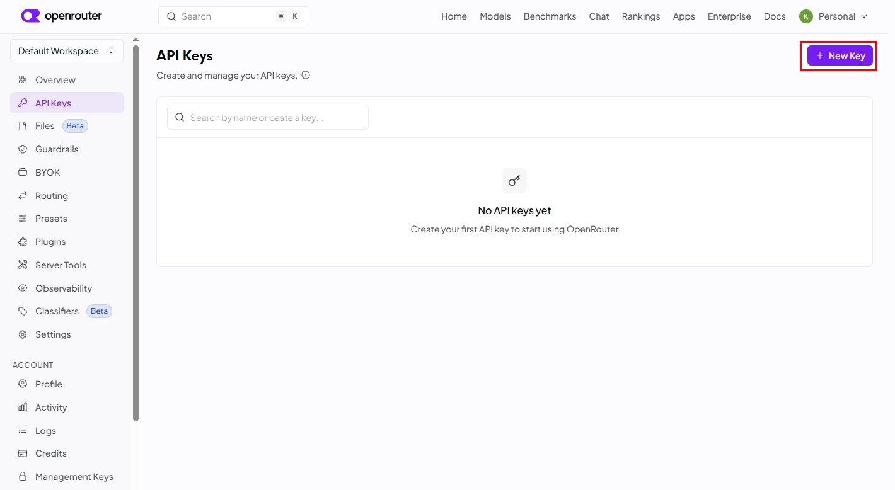Click the Beta badge next to Classifiers
Image resolution: width=895 pixels, height=490 pixels.
pos(99,311)
